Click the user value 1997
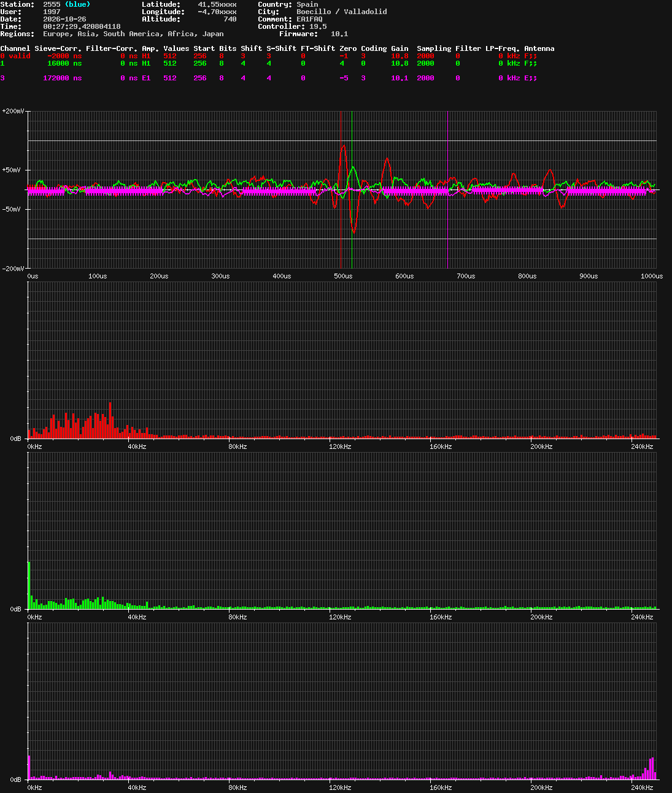The height and width of the screenshot is (793, 672). pos(52,12)
